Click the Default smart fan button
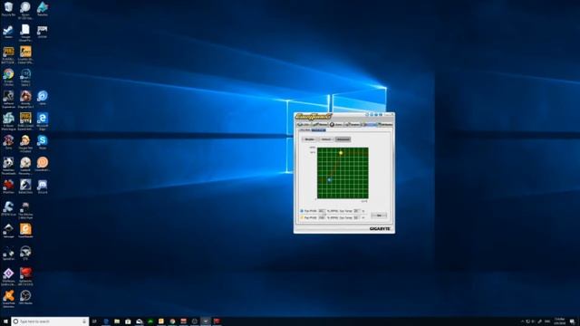This screenshot has width=580, height=326. pyautogui.click(x=326, y=139)
